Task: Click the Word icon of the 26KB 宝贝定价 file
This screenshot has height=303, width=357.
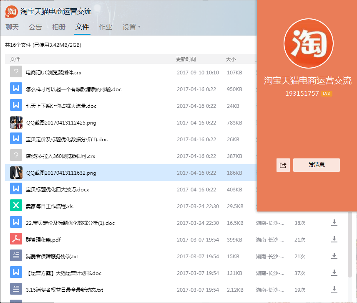Action: tap(16, 138)
